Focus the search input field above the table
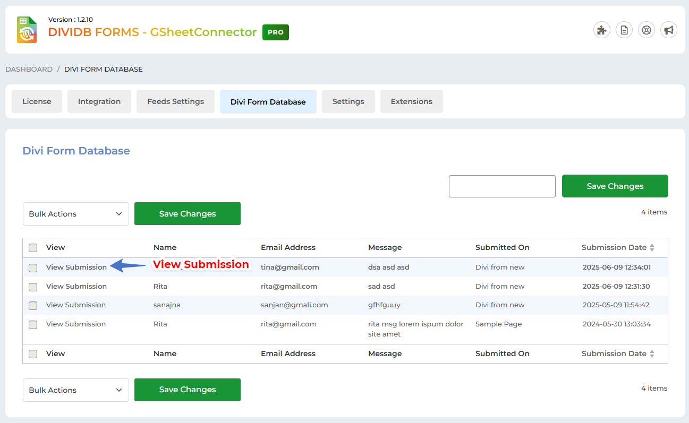 [x=502, y=186]
